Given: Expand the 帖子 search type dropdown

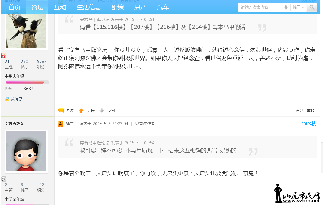Looking at the screenshot, I should [x=298, y=8].
